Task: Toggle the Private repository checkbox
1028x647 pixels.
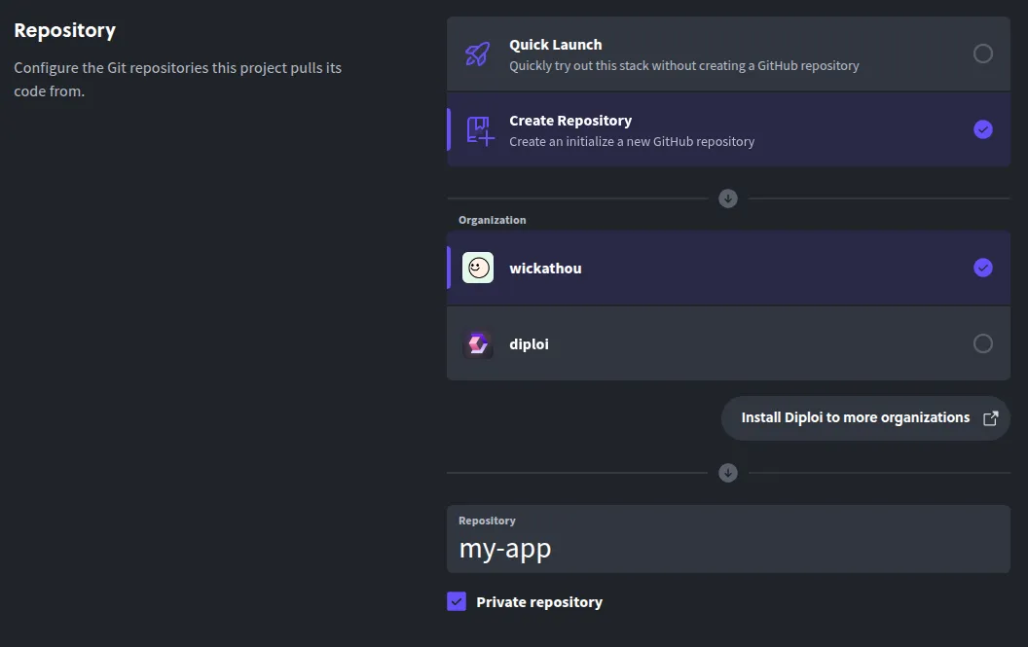Action: point(457,601)
